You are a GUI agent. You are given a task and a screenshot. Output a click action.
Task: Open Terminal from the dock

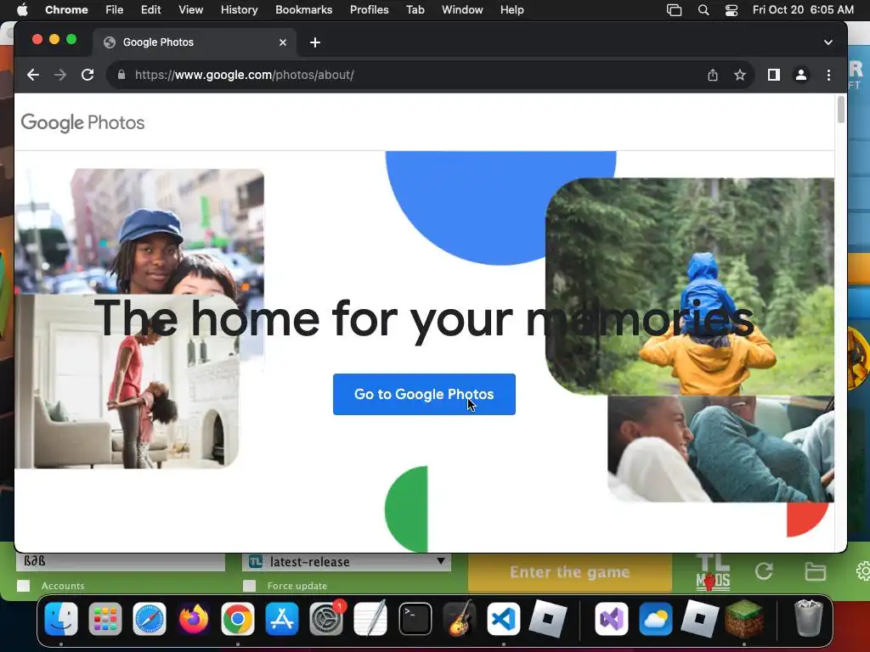coord(415,619)
